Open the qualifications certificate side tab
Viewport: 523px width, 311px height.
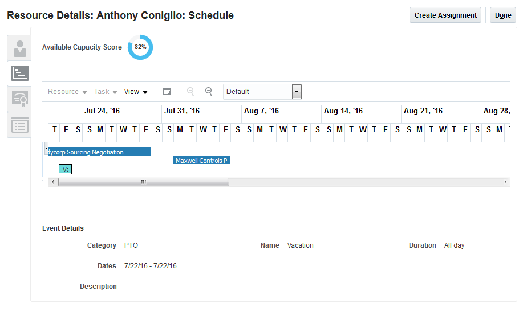click(x=20, y=99)
